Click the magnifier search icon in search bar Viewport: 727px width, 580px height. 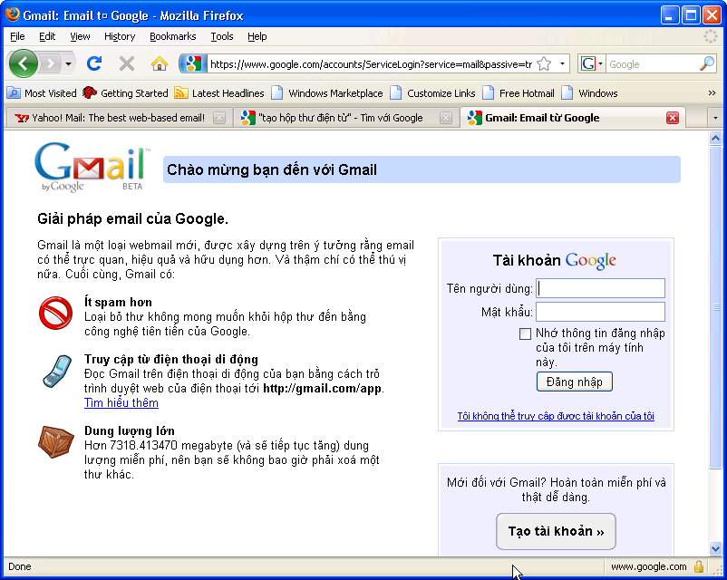[706, 63]
